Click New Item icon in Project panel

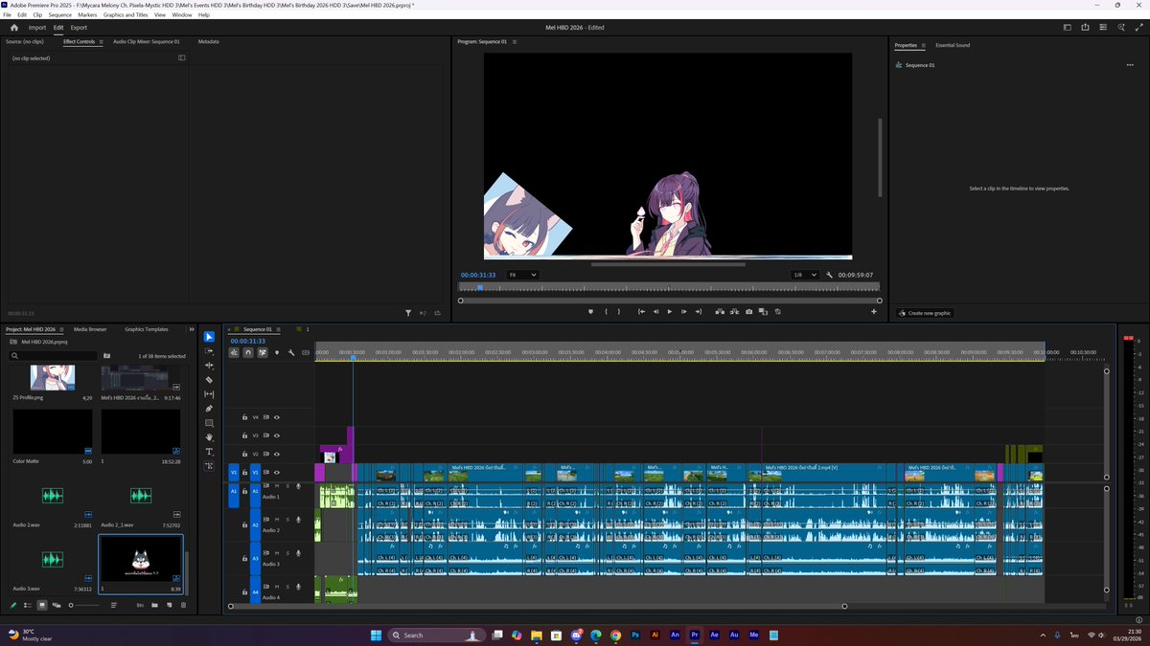point(170,605)
